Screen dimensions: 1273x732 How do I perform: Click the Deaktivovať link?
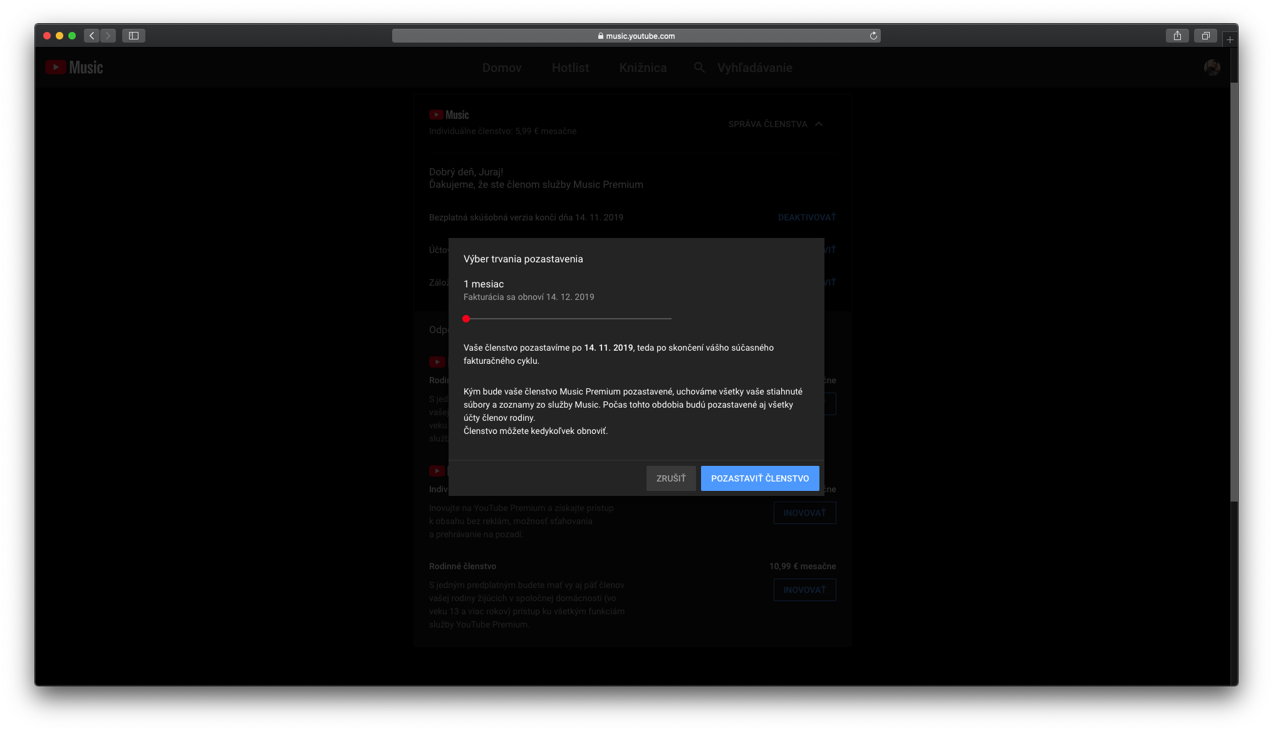coord(807,217)
